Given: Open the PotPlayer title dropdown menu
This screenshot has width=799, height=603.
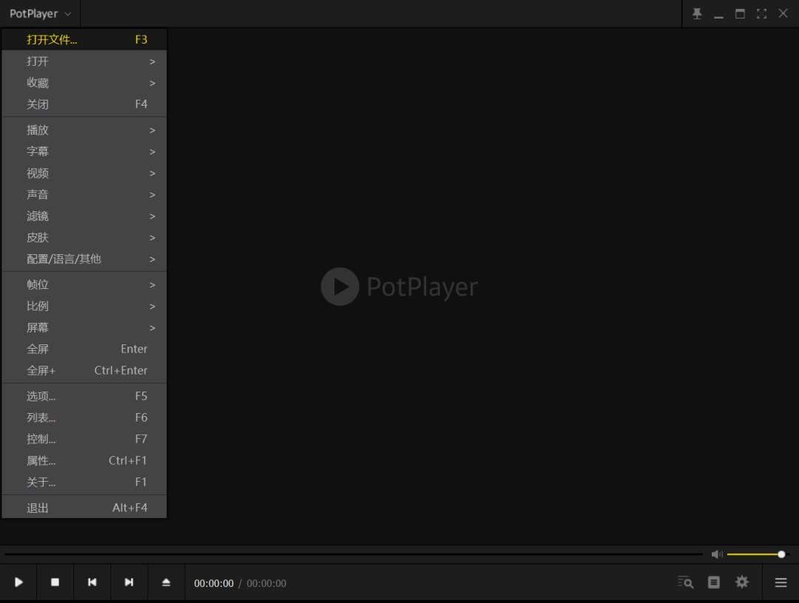Looking at the screenshot, I should (41, 14).
